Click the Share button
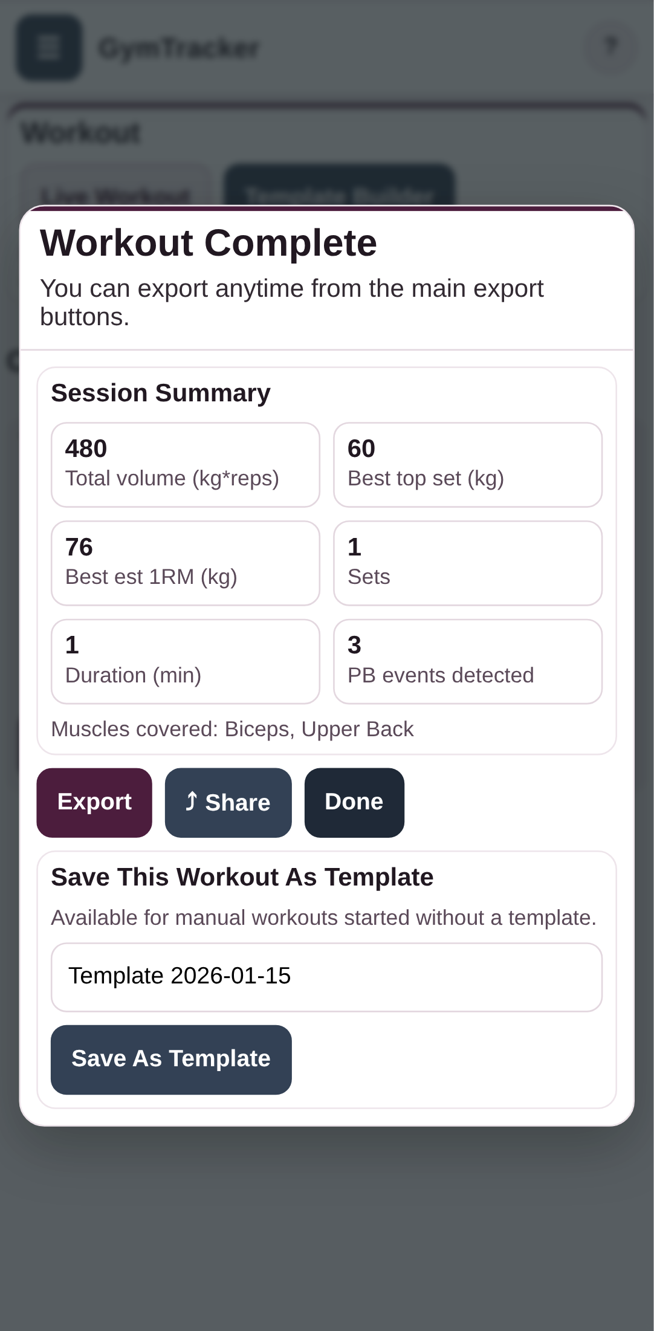The width and height of the screenshot is (654, 1331). click(x=228, y=802)
